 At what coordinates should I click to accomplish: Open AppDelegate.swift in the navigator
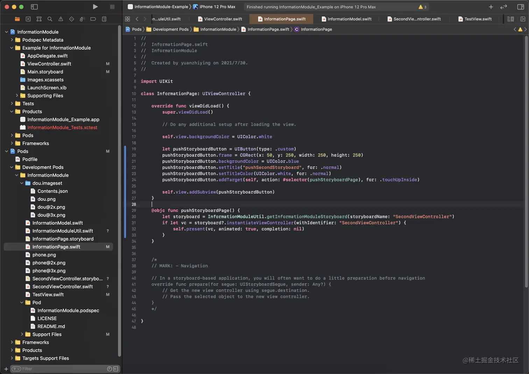coord(48,56)
